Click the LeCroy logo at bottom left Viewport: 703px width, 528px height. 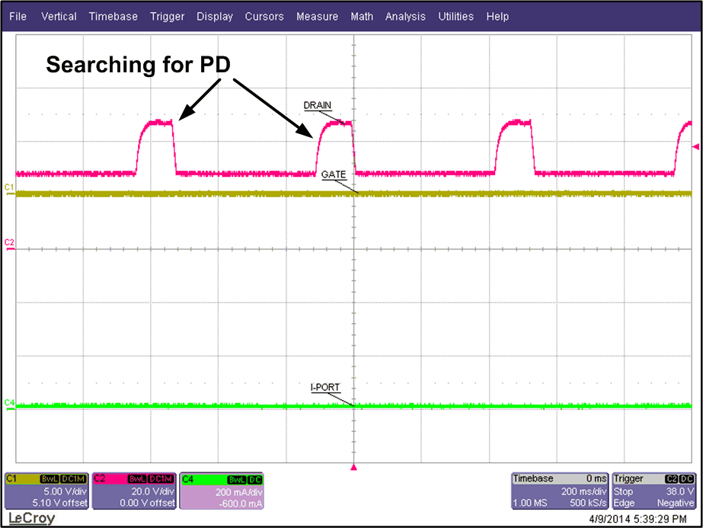30,517
